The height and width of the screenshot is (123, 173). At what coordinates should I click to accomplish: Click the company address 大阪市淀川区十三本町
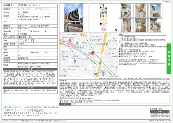pyautogui.click(x=30, y=113)
